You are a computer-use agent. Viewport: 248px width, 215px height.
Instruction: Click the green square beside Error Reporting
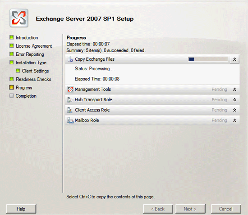click(11, 54)
